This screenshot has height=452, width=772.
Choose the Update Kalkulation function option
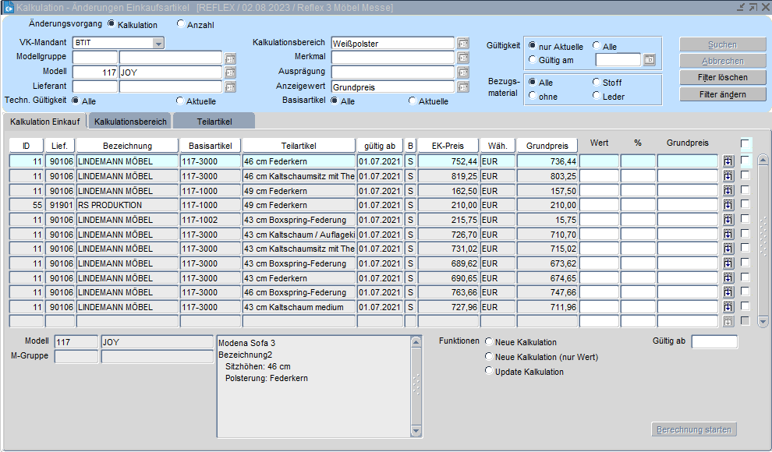click(x=489, y=371)
